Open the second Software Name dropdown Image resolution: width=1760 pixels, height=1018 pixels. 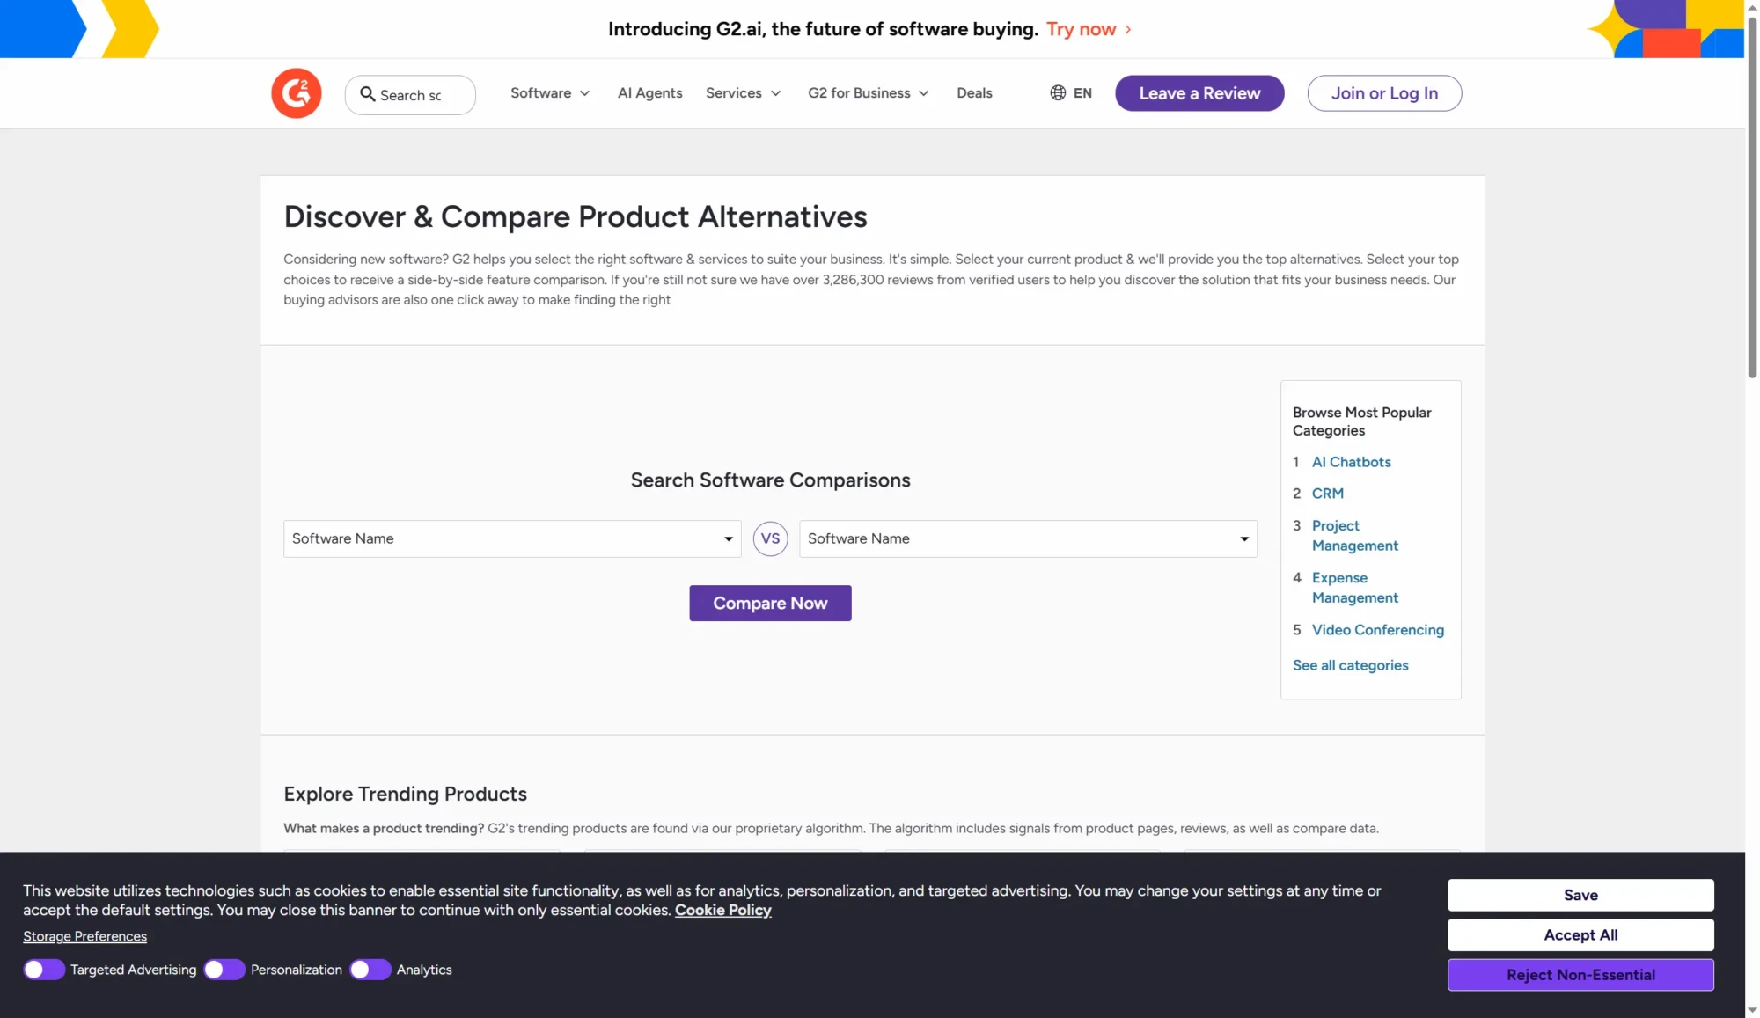(x=1028, y=538)
